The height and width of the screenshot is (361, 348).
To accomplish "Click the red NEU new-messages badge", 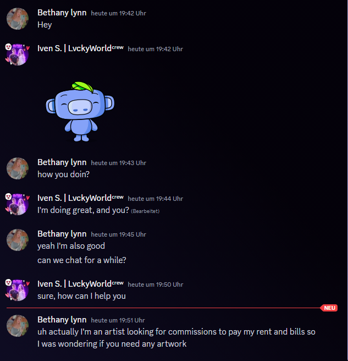I will [329, 308].
